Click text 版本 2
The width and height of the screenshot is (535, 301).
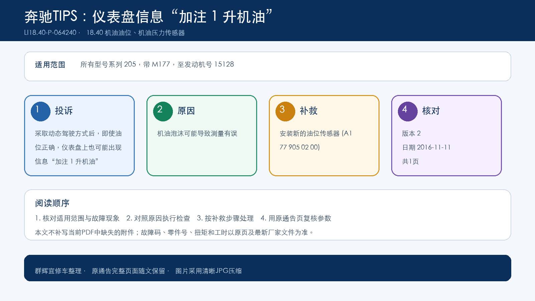tap(411, 133)
